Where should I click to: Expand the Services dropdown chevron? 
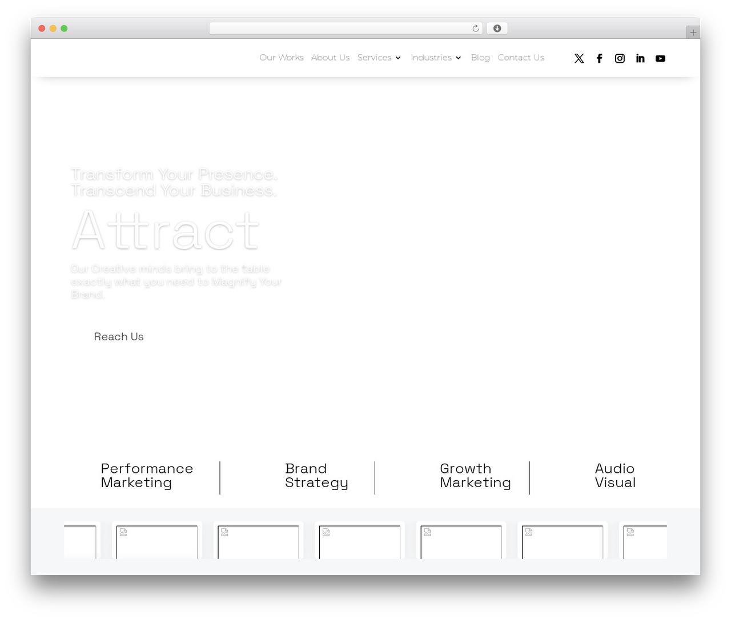[398, 58]
